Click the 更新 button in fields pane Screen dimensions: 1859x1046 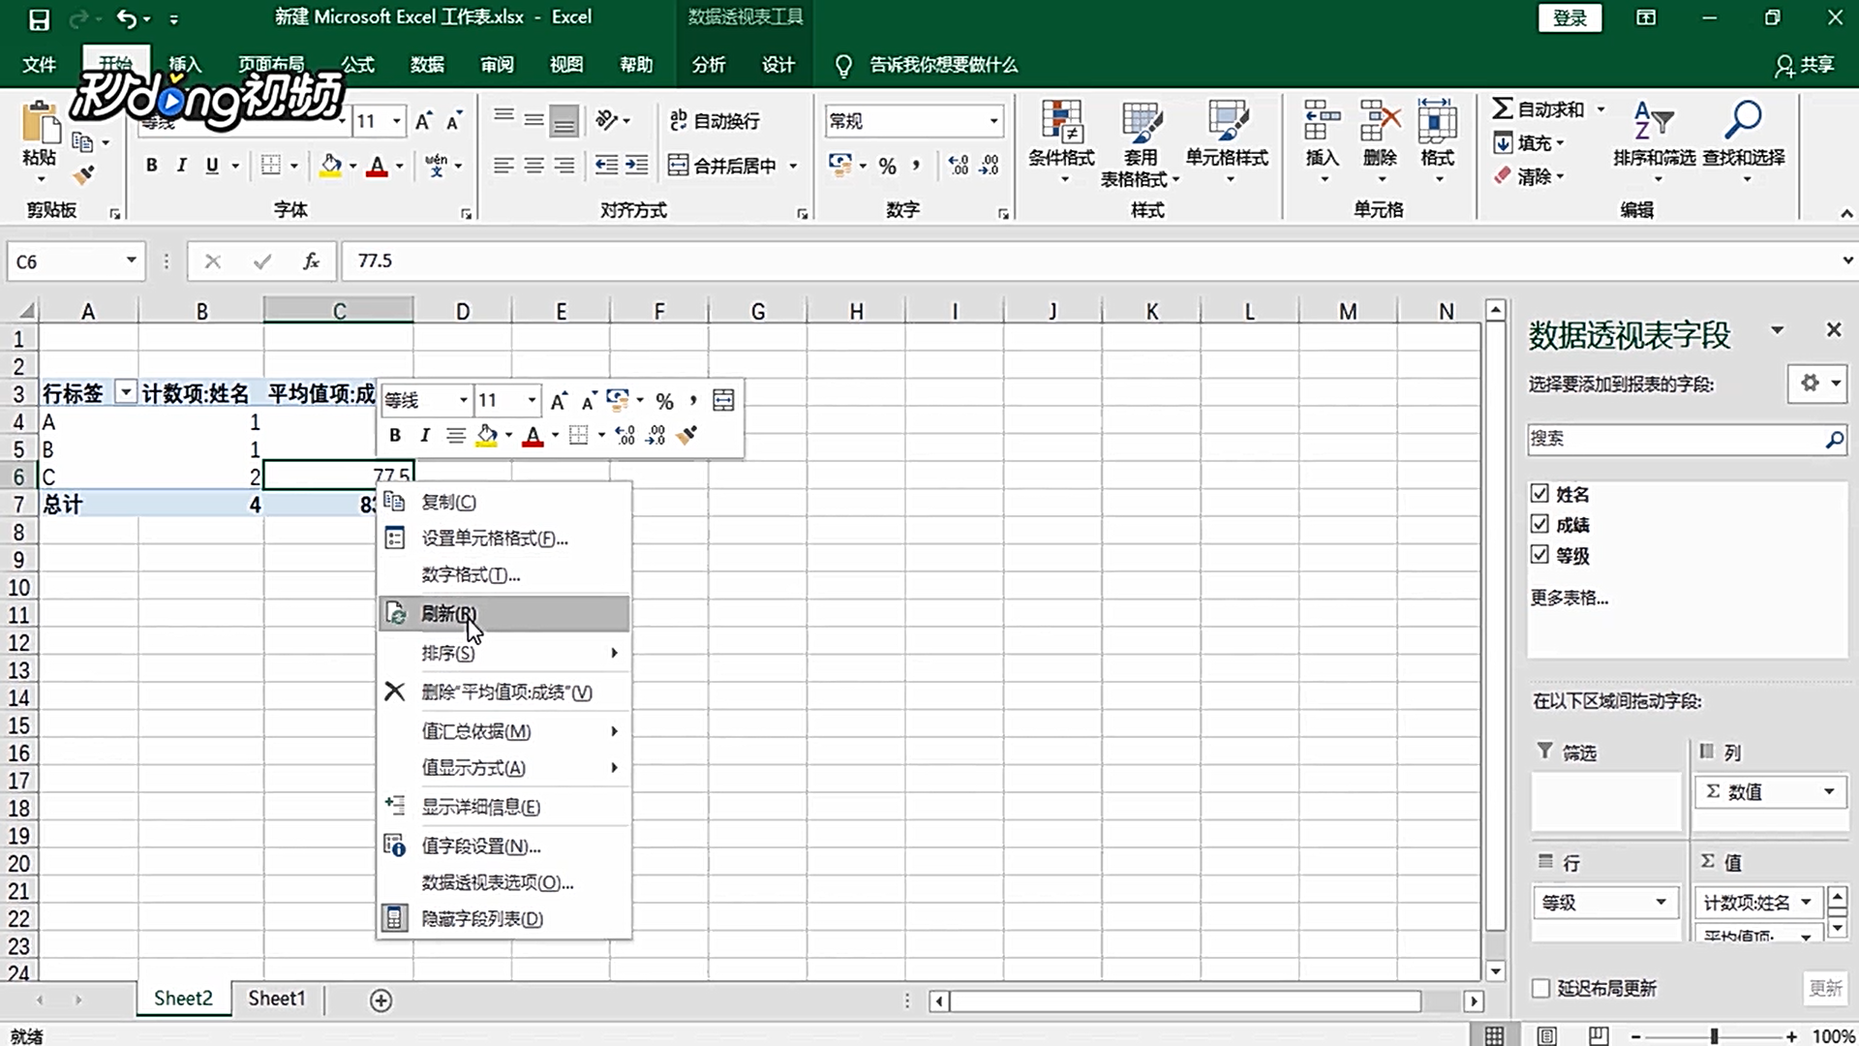[x=1824, y=988]
